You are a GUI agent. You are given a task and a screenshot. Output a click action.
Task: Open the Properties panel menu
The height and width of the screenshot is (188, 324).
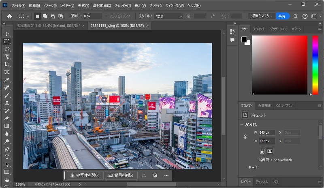(x=320, y=106)
